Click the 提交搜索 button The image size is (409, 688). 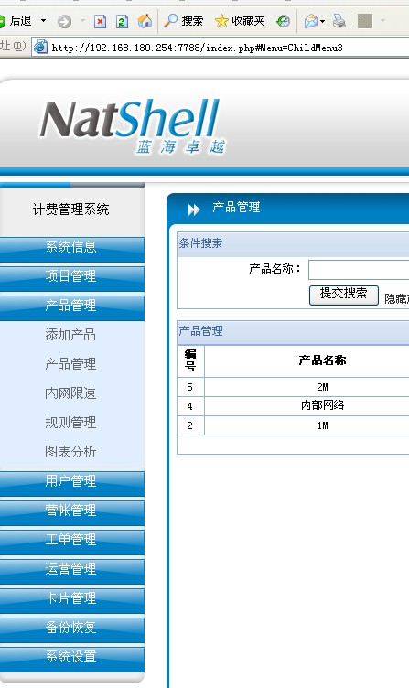tap(344, 295)
